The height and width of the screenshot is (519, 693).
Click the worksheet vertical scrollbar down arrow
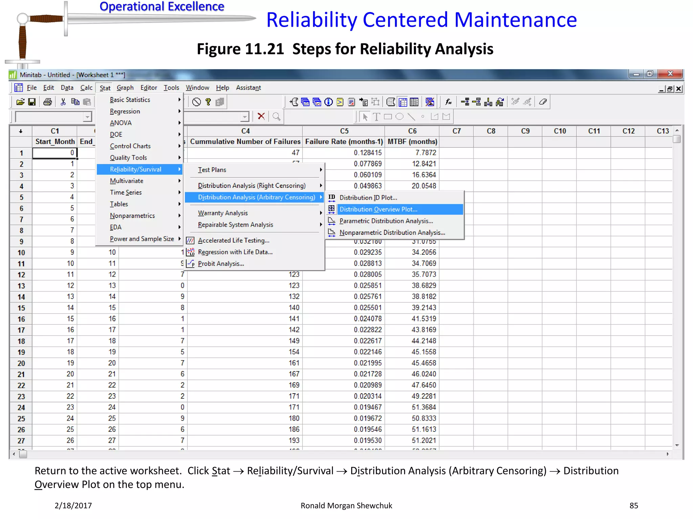click(677, 445)
